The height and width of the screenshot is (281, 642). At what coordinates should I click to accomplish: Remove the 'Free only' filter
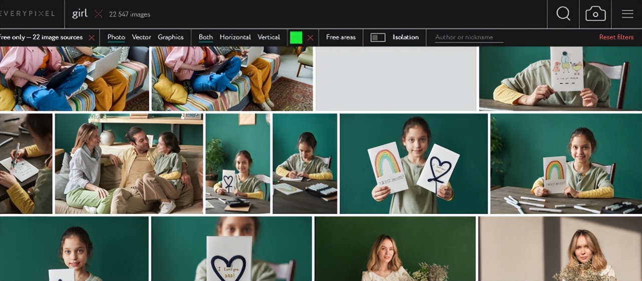92,37
